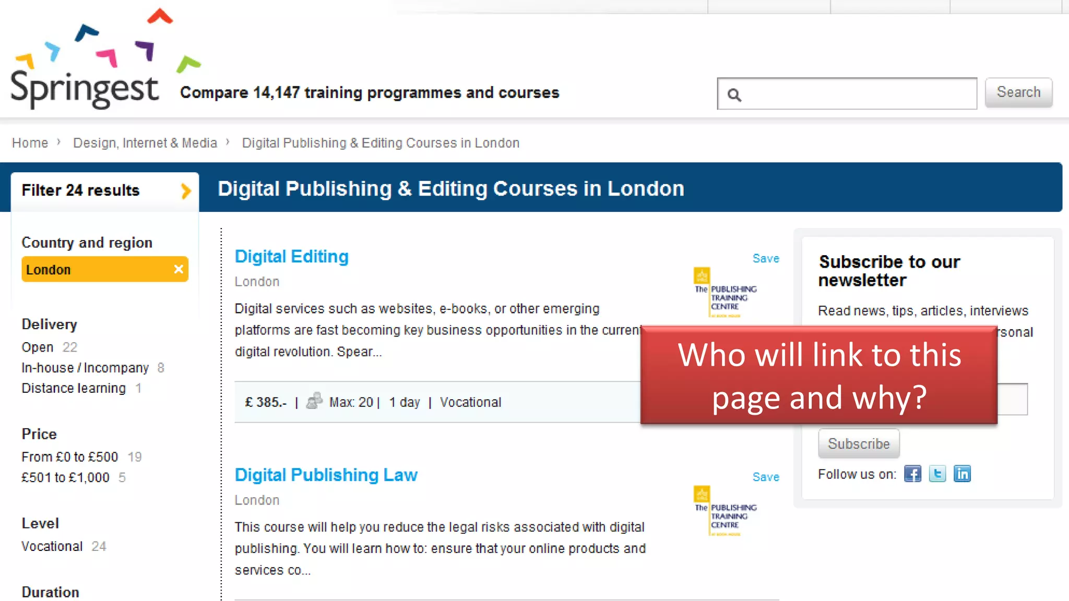Click the Subscribe to our newsletter heading
This screenshot has height=601, width=1069.
pos(889,271)
